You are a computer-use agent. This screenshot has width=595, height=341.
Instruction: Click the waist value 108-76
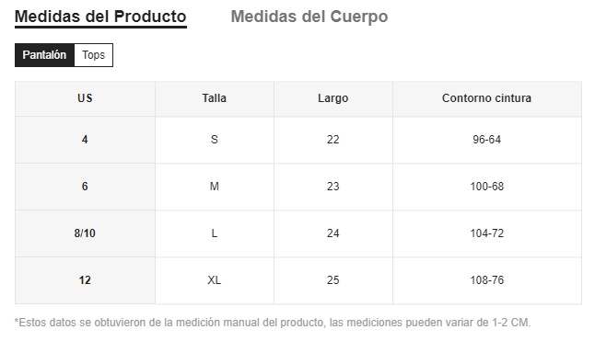point(487,280)
